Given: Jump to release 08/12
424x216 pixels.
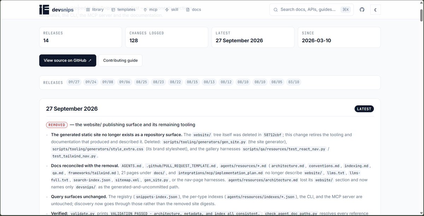Looking at the screenshot, I should coord(226,82).
